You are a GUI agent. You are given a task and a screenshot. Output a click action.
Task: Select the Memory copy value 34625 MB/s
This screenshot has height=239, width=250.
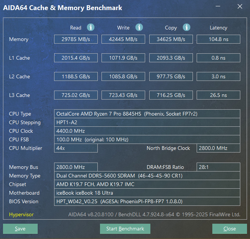coord(171,39)
